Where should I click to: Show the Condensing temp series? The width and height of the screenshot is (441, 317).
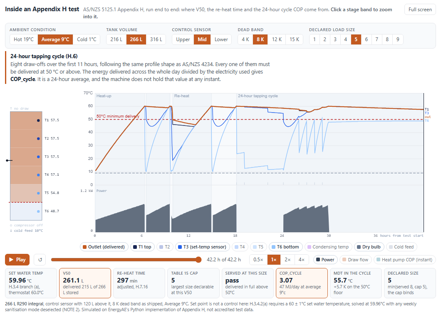click(328, 247)
